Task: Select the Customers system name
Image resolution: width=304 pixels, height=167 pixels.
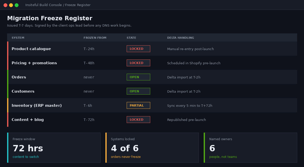Action: [23, 91]
